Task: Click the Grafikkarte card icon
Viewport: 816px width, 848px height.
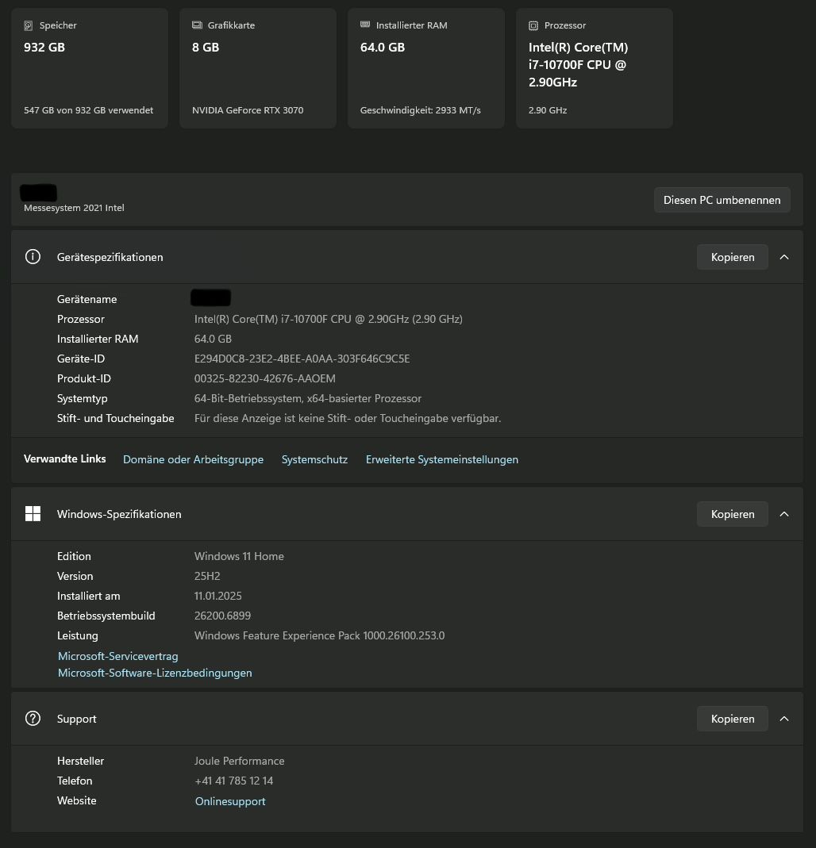Action: [x=197, y=25]
